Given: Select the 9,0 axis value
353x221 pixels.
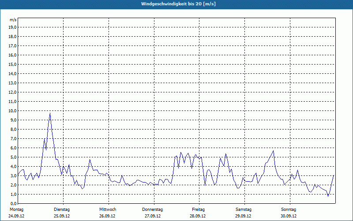Looking at the screenshot, I should (x=14, y=120).
